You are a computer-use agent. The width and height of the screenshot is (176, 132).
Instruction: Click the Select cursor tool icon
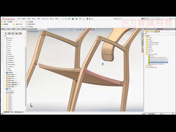84,19
